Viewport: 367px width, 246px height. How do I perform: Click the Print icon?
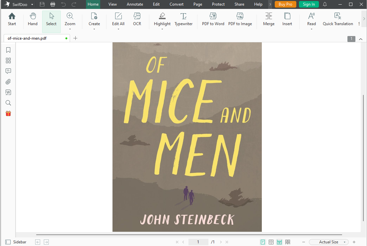pos(53,4)
